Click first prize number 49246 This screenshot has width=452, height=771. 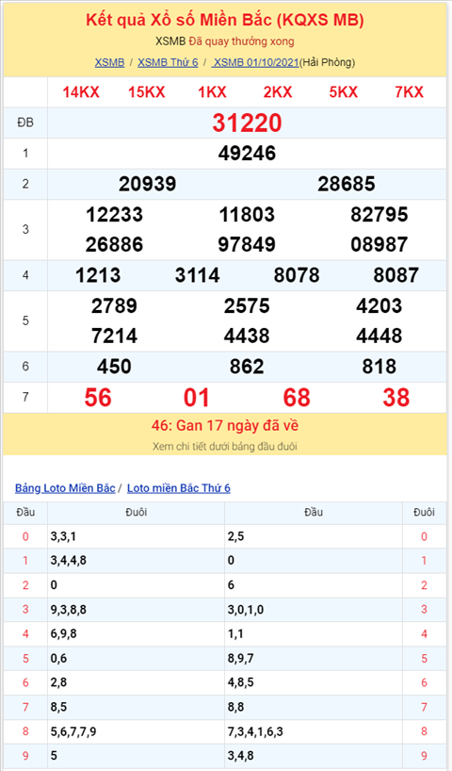click(247, 154)
